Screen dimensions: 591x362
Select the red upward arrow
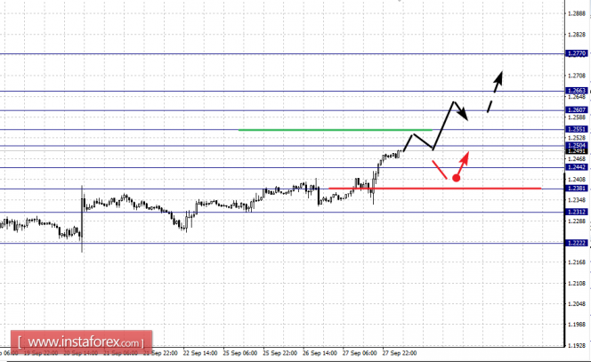(x=463, y=165)
